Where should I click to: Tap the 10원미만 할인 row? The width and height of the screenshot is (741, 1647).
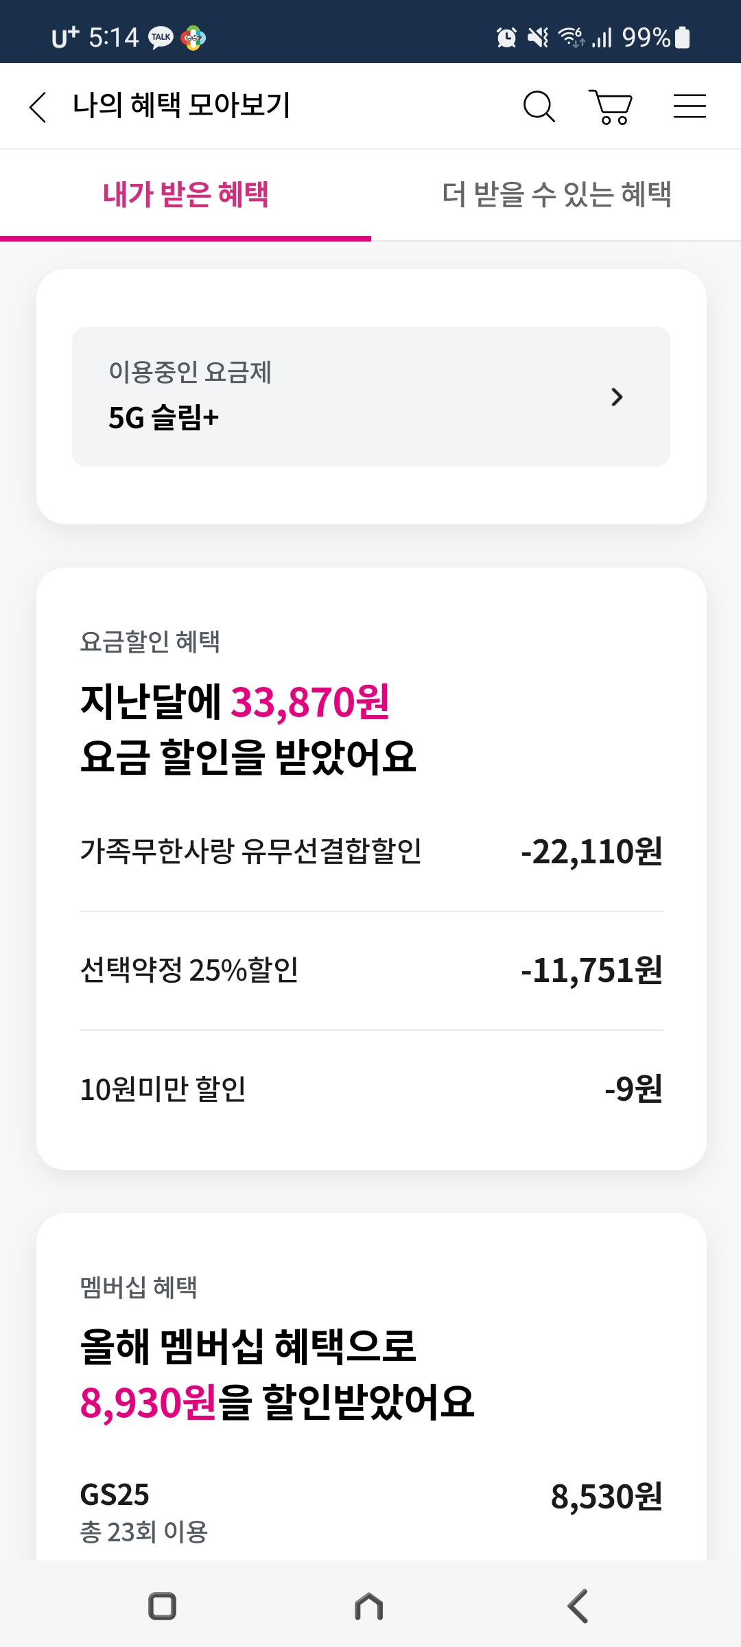tap(370, 1089)
